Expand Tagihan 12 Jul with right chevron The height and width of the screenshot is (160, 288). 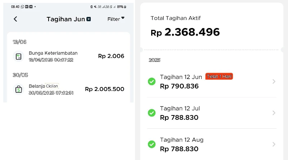click(x=274, y=113)
